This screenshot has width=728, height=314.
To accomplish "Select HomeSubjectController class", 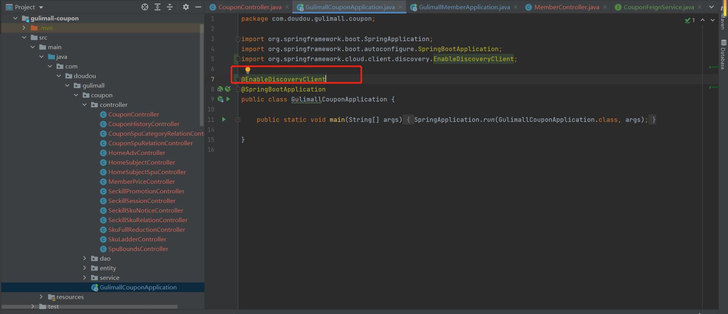I will click(x=141, y=162).
